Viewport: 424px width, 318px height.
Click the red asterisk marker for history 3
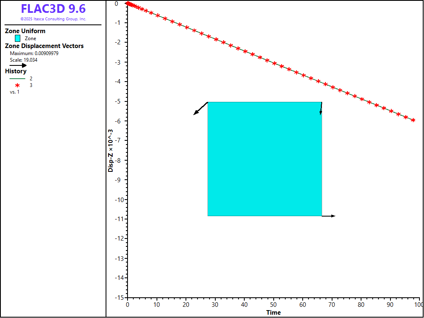point(17,85)
